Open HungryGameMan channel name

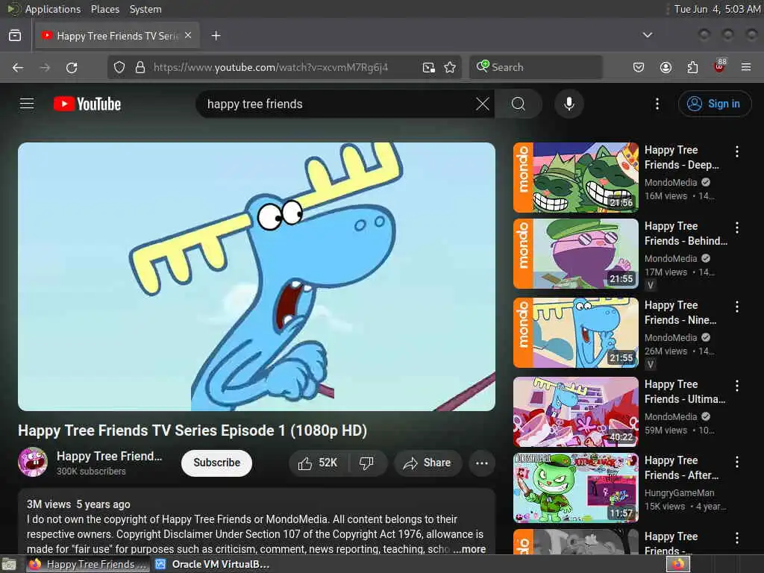click(x=679, y=493)
